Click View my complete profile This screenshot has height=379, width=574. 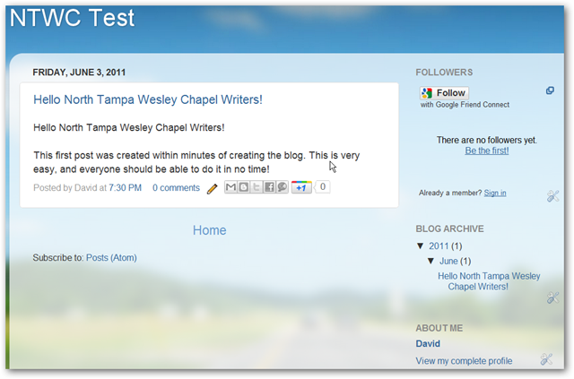coord(464,361)
